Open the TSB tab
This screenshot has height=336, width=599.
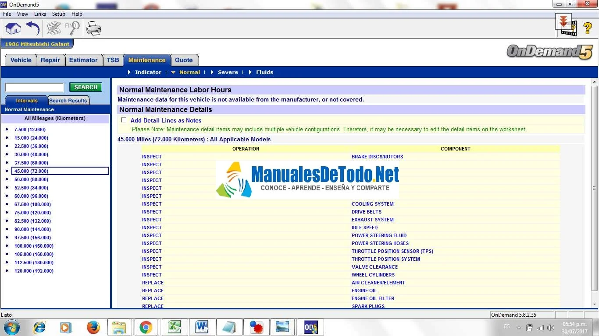tap(113, 60)
